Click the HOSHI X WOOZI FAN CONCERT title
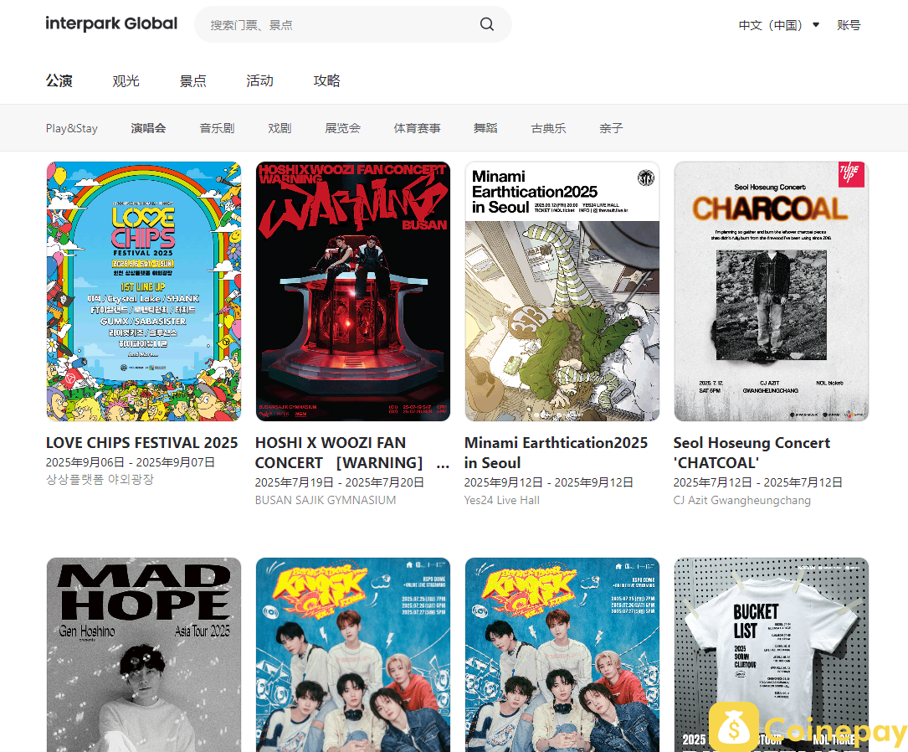Viewport: 908px width, 752px height. 351,452
